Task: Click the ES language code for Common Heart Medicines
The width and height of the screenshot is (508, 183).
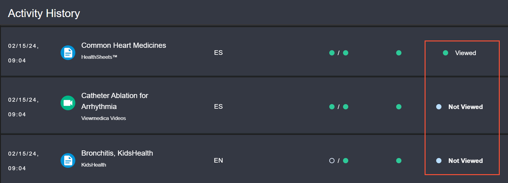Action: click(218, 53)
